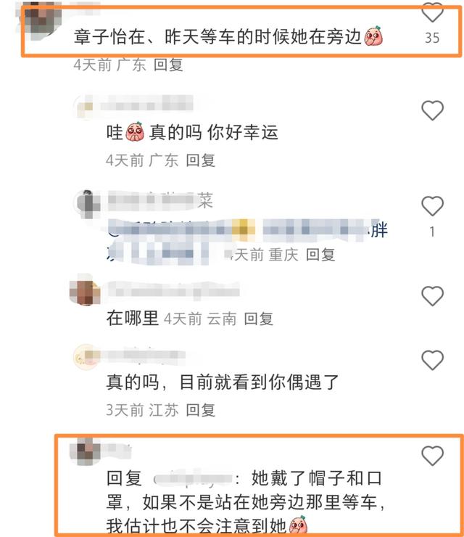Open avatar of the 重庆 commenter
This screenshot has width=464, height=537.
click(x=87, y=204)
